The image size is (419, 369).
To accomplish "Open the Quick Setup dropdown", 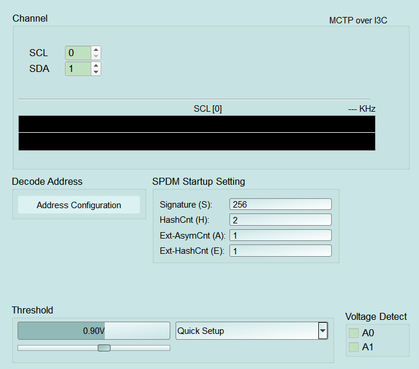I will tap(252, 330).
